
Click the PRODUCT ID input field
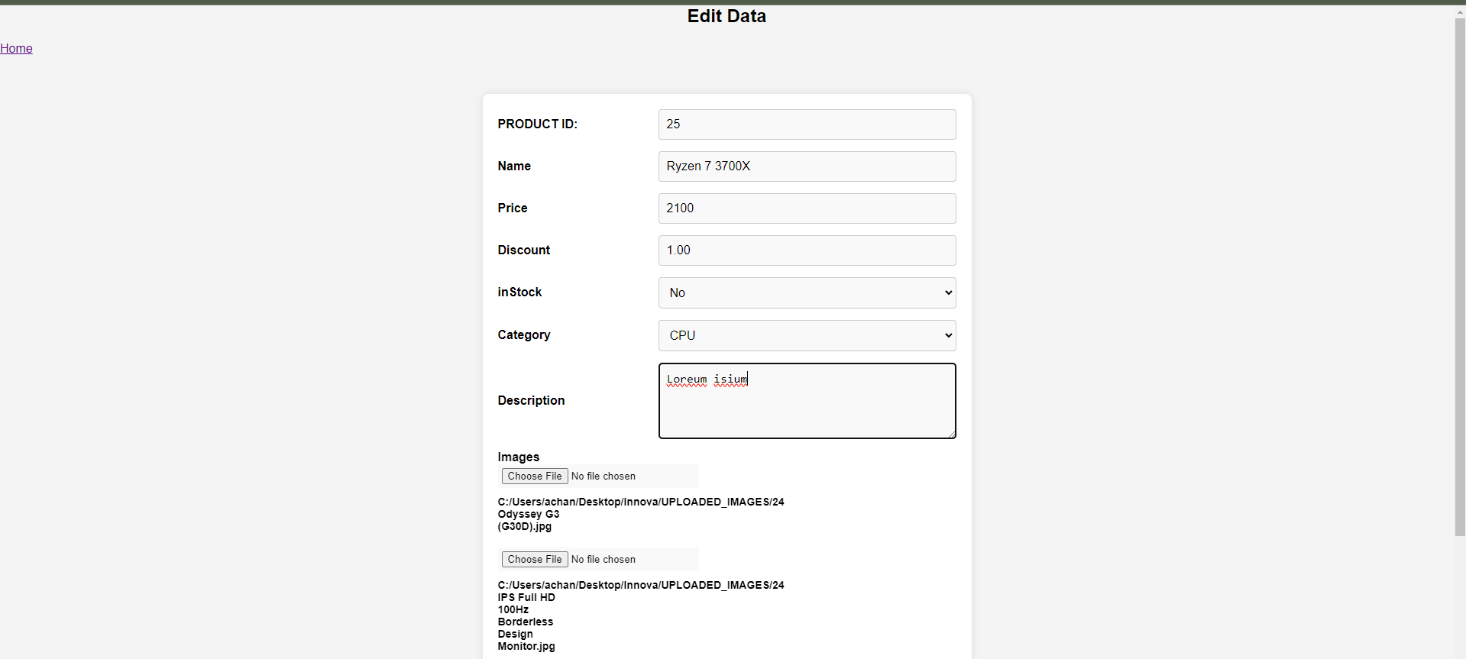(806, 124)
